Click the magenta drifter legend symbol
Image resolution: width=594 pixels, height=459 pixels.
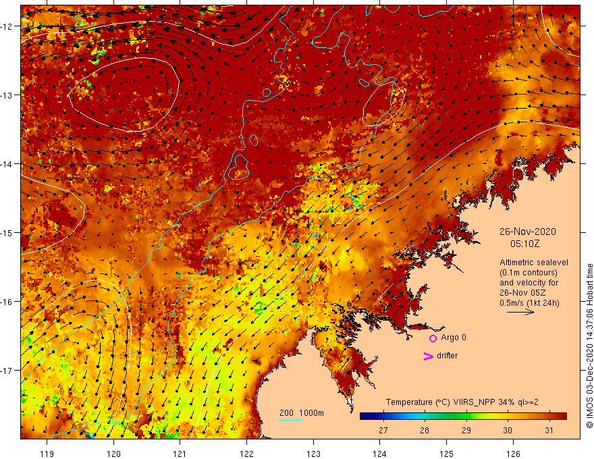(x=428, y=356)
